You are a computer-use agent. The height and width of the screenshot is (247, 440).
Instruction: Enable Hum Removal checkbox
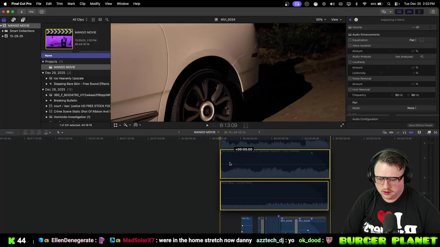point(350,90)
